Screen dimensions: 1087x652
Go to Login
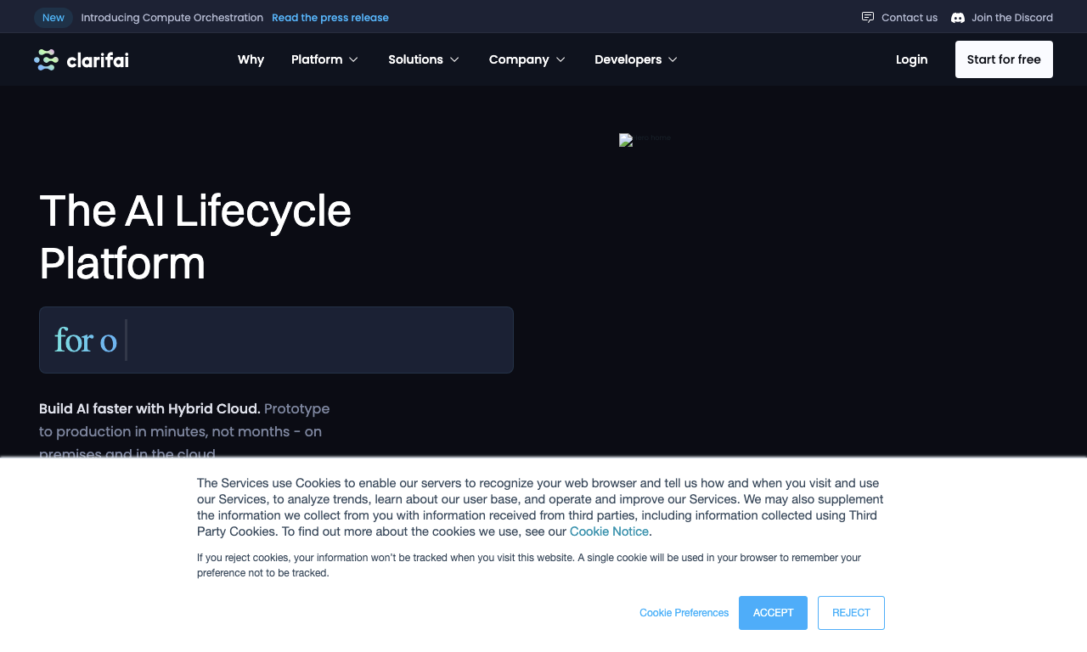coord(911,59)
